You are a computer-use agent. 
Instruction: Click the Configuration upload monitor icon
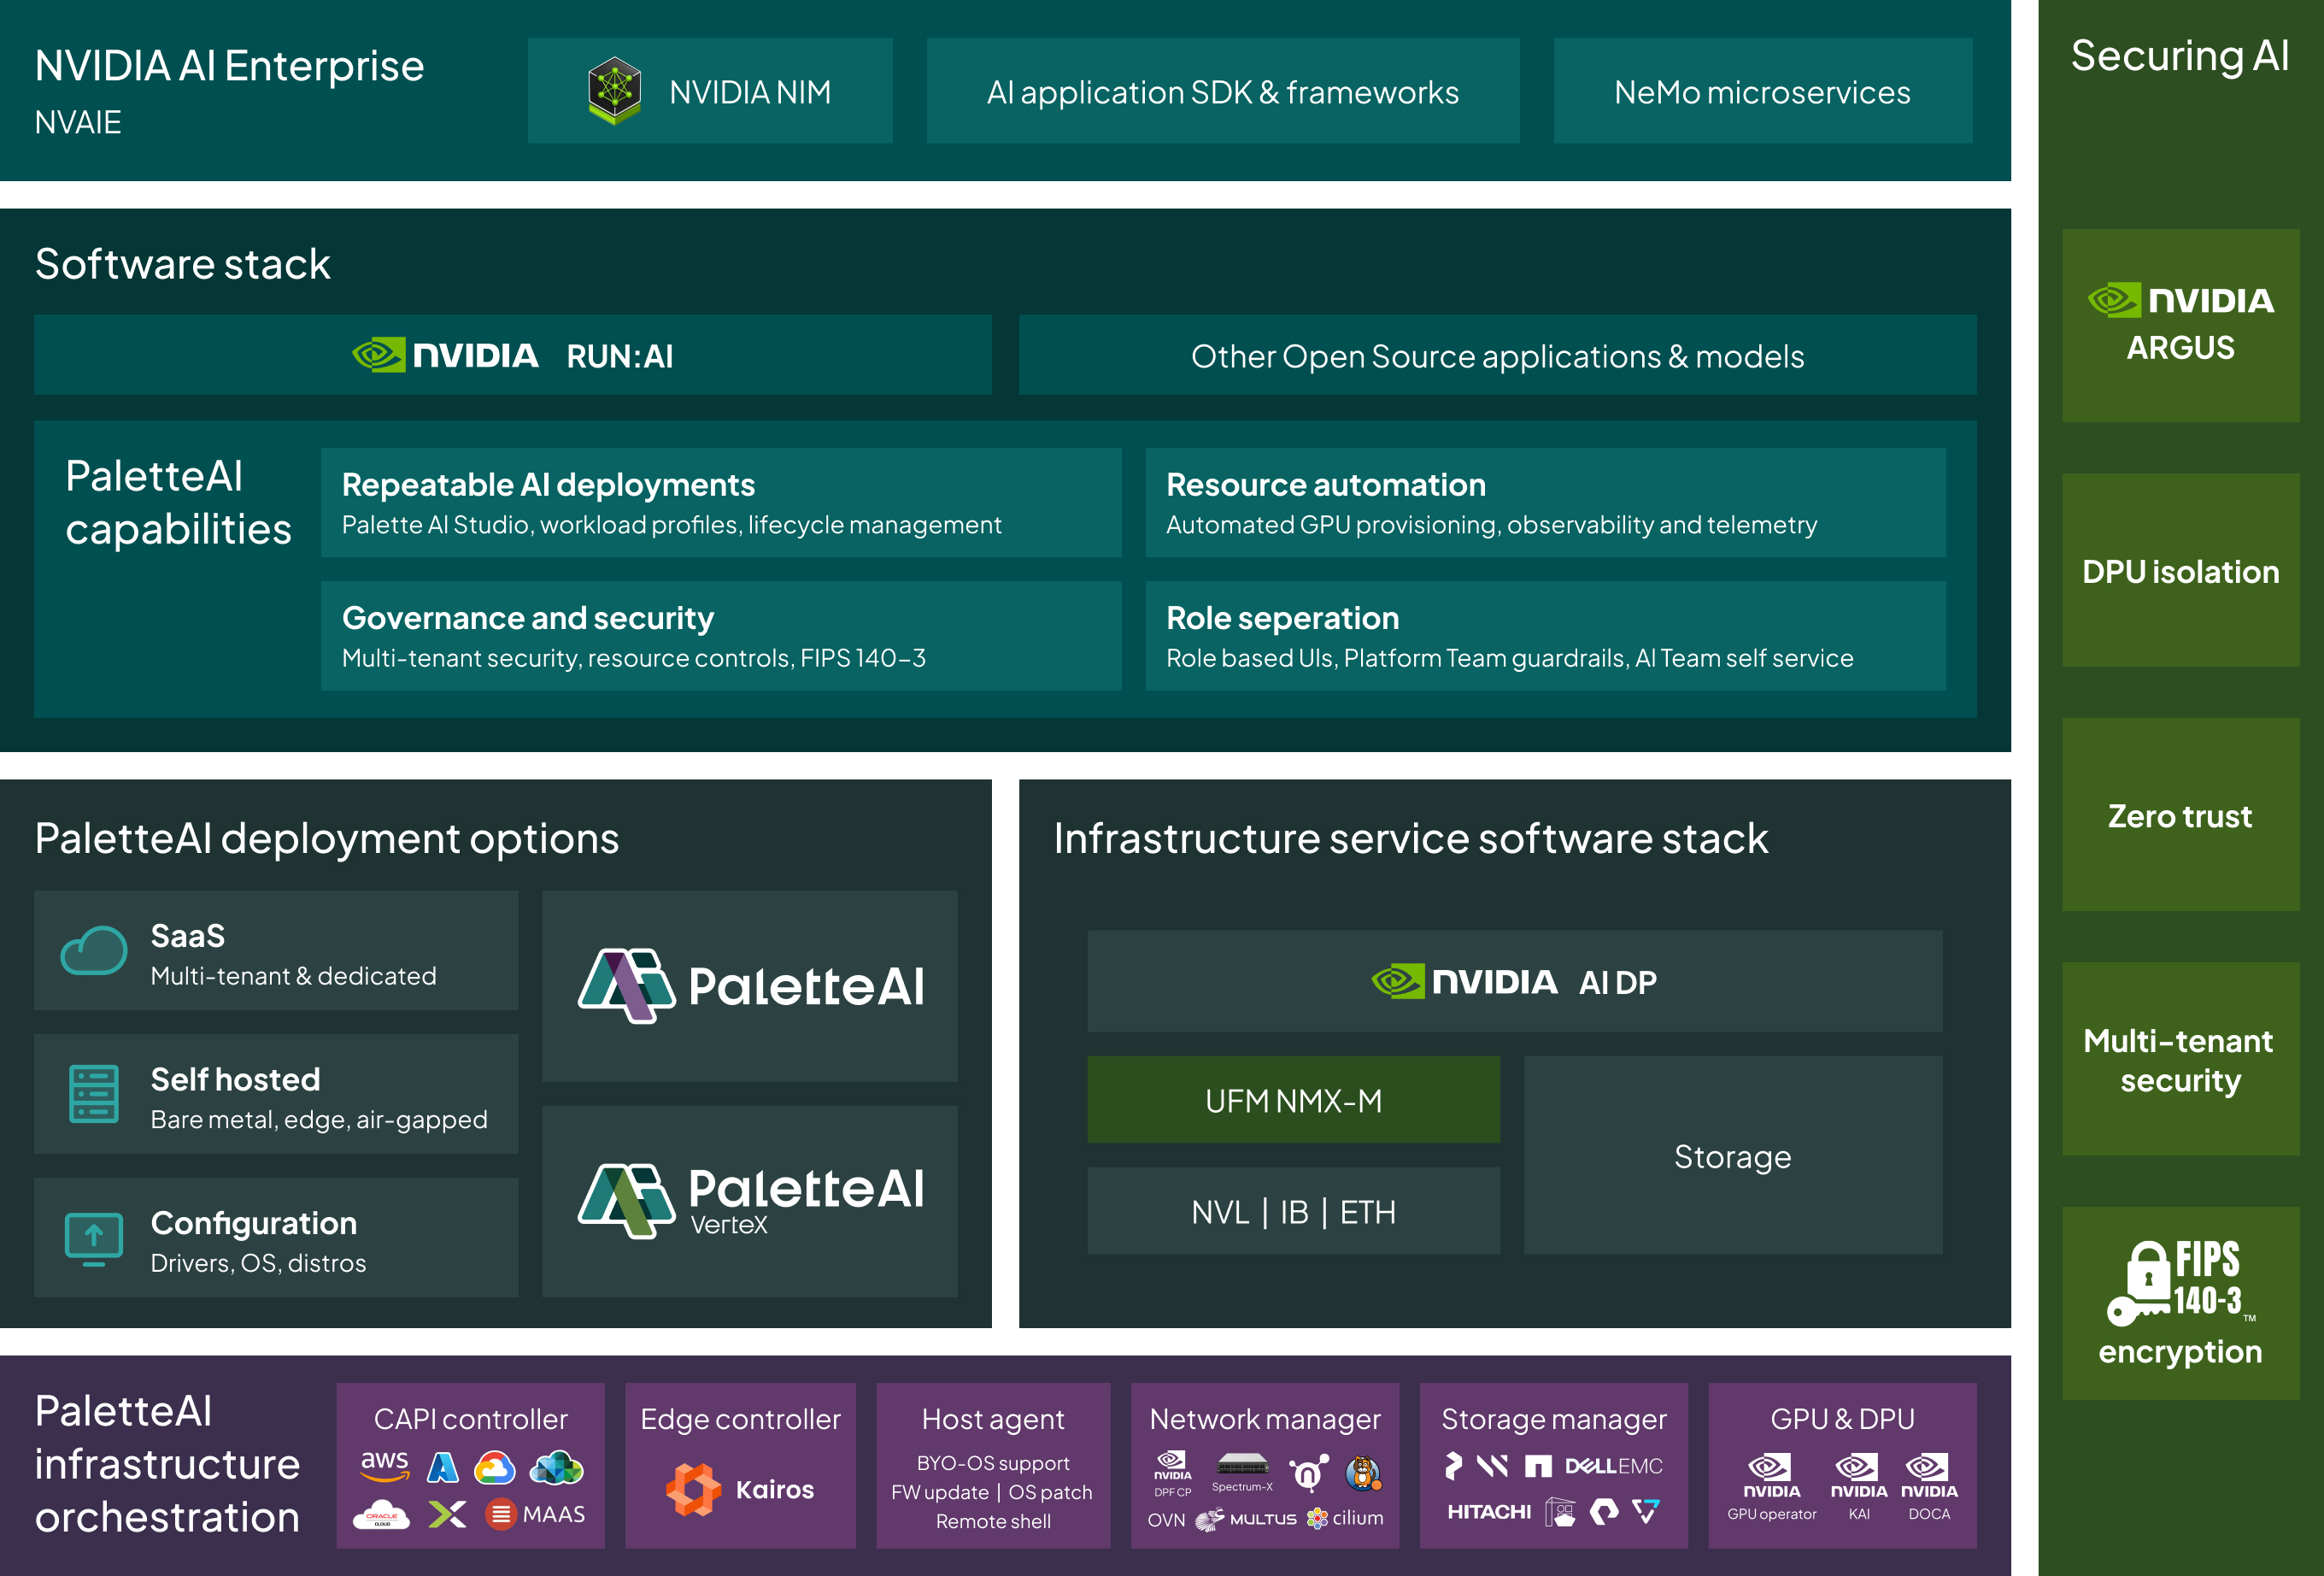[94, 1238]
